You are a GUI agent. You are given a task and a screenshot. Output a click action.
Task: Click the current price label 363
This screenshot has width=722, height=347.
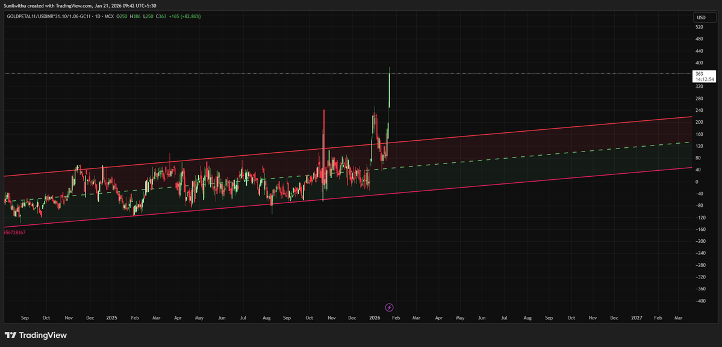pyautogui.click(x=704, y=76)
